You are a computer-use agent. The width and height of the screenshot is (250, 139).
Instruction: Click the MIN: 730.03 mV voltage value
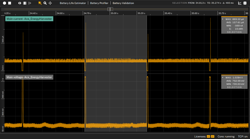tap(235, 84)
